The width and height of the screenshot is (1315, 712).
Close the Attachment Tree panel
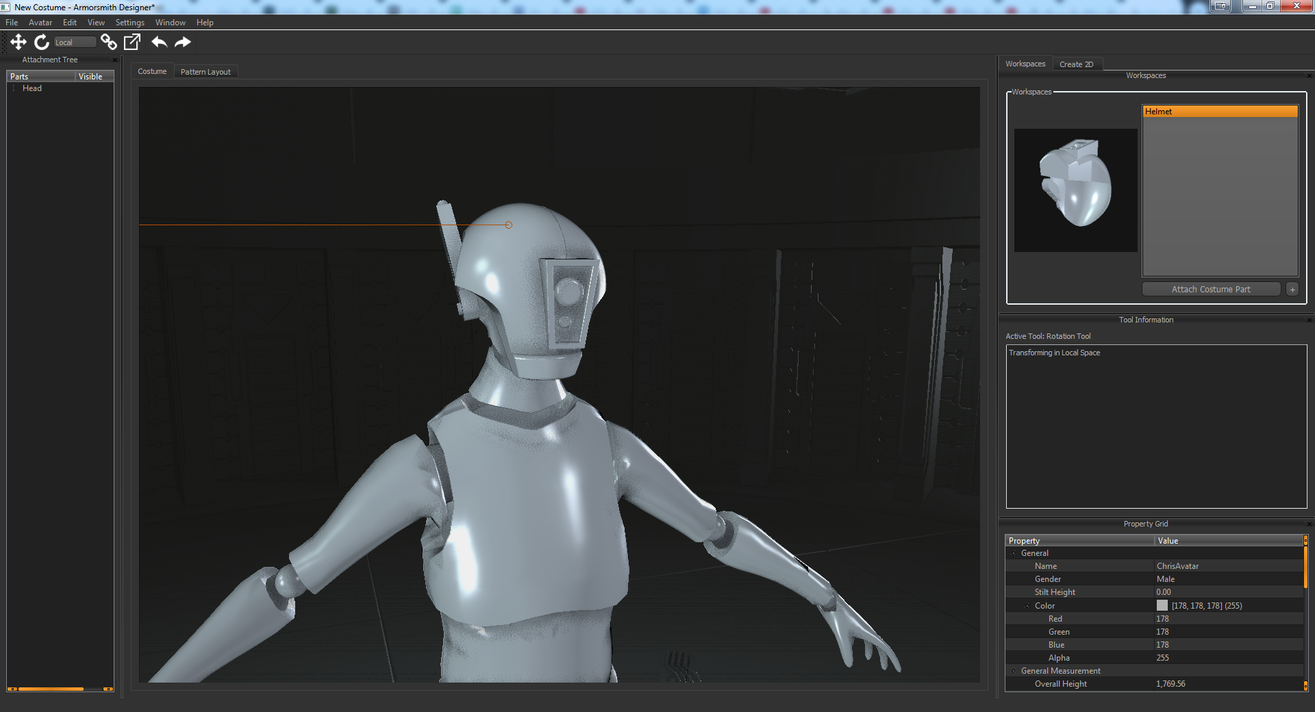tap(115, 60)
